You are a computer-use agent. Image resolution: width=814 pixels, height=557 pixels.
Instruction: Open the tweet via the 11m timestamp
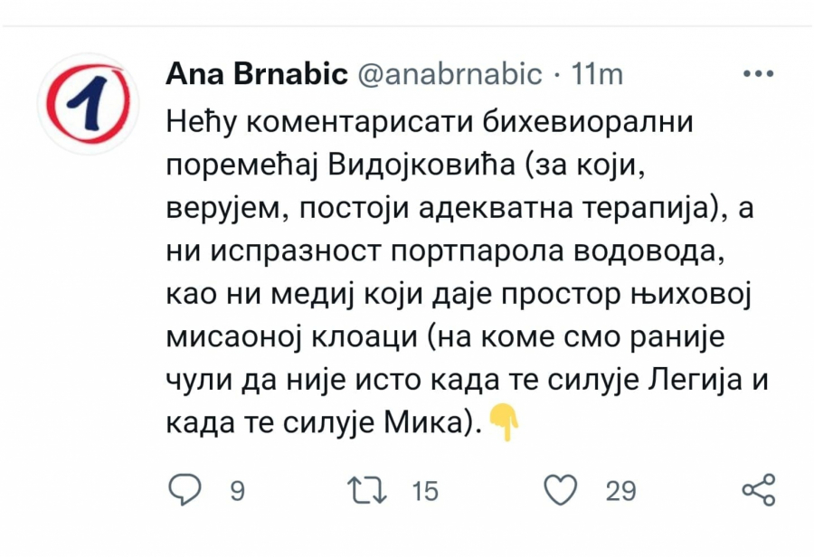[x=599, y=75]
